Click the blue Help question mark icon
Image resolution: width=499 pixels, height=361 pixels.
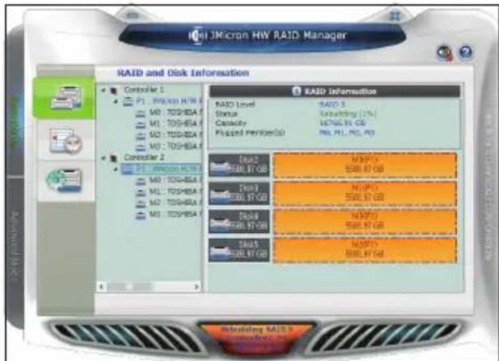466,53
